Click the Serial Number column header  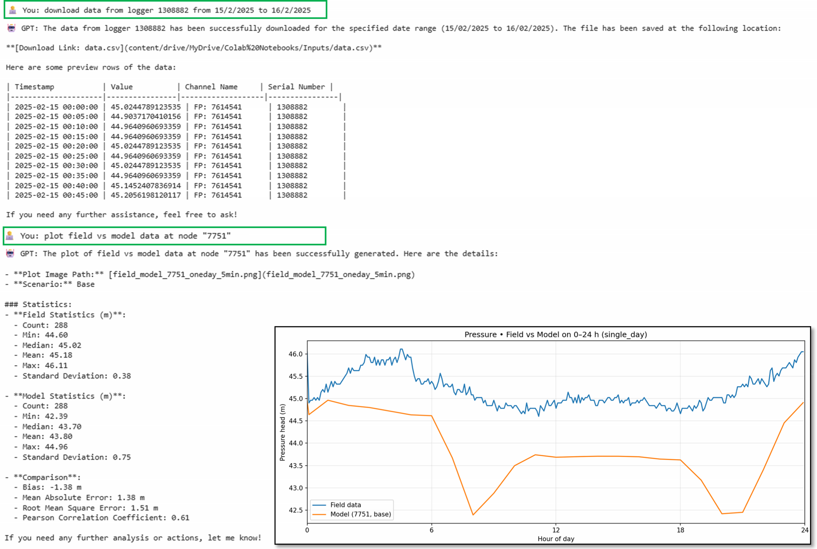[296, 87]
